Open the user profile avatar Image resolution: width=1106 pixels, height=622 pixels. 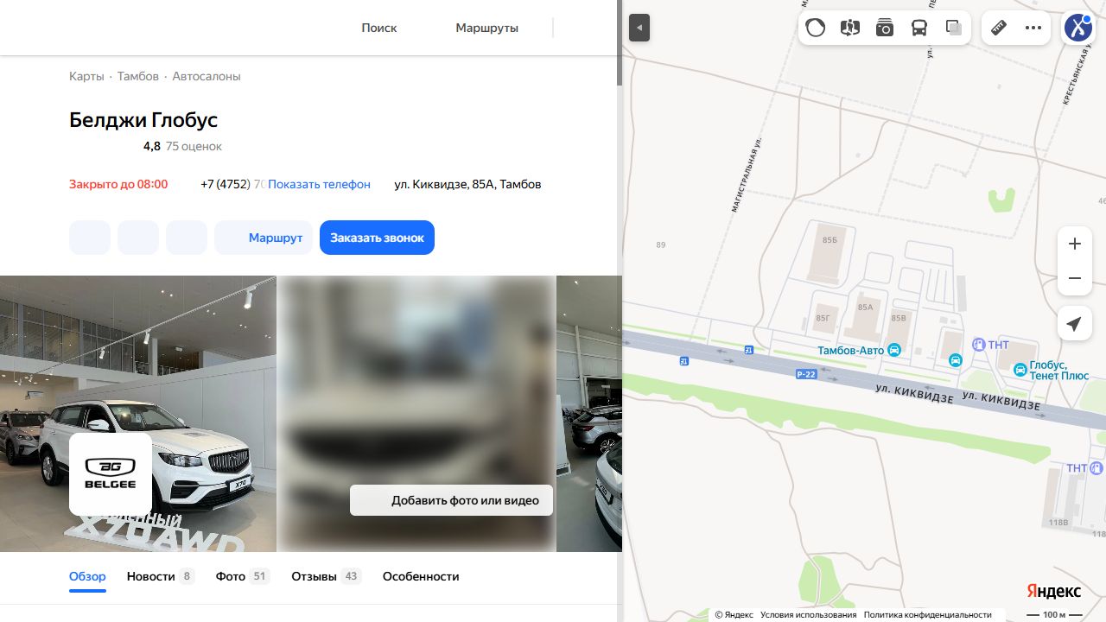[x=1078, y=28]
